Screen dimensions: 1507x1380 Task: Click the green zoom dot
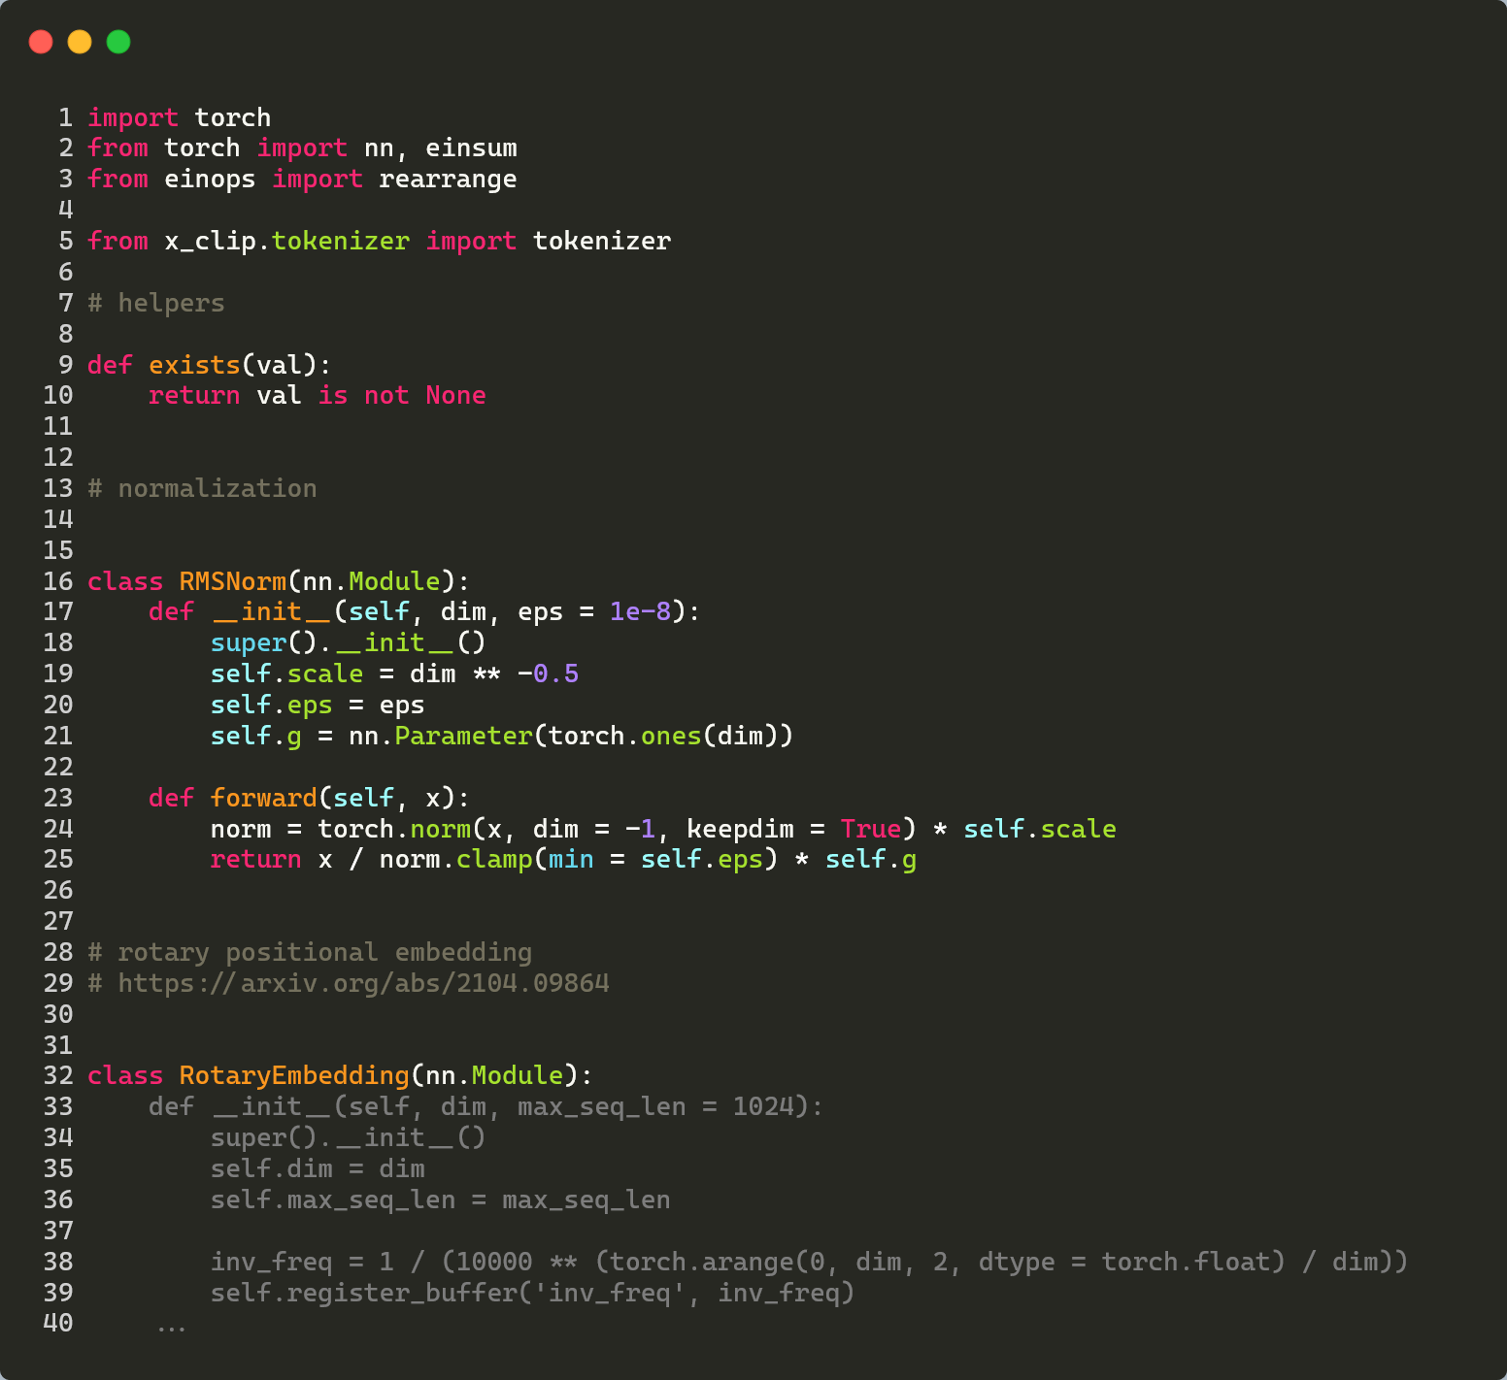pos(117,42)
